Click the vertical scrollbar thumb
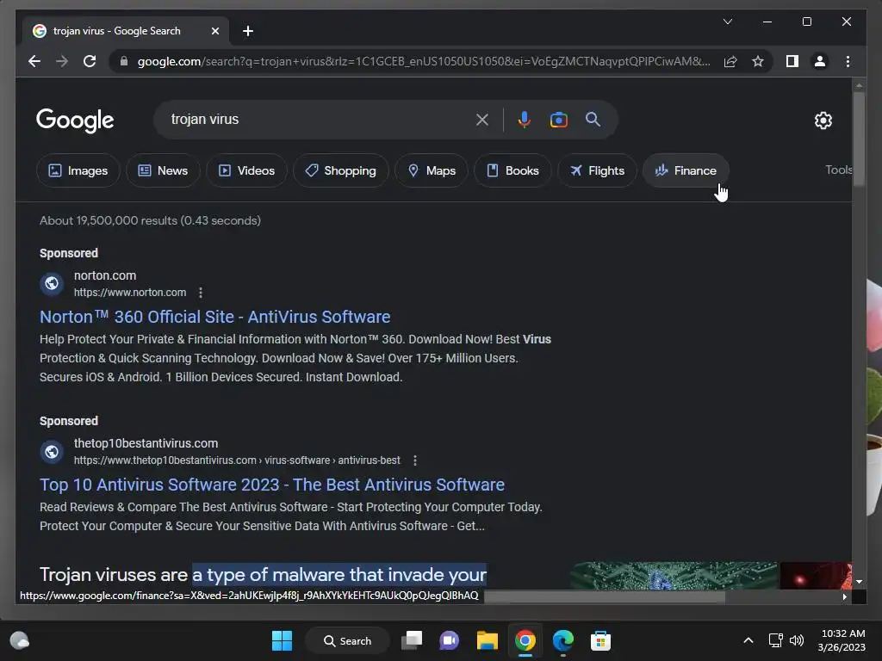The height and width of the screenshot is (661, 882). (x=859, y=139)
